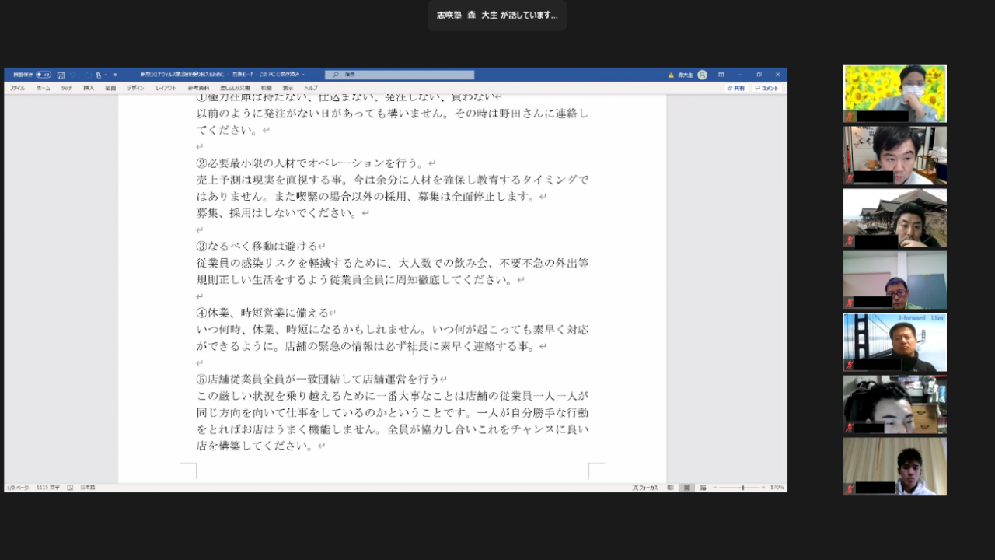Open the 表示 (View) tab

[x=288, y=88]
